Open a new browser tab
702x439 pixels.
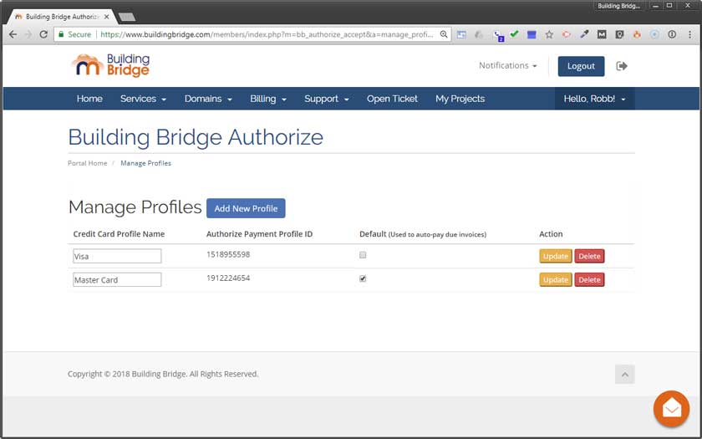pyautogui.click(x=127, y=17)
